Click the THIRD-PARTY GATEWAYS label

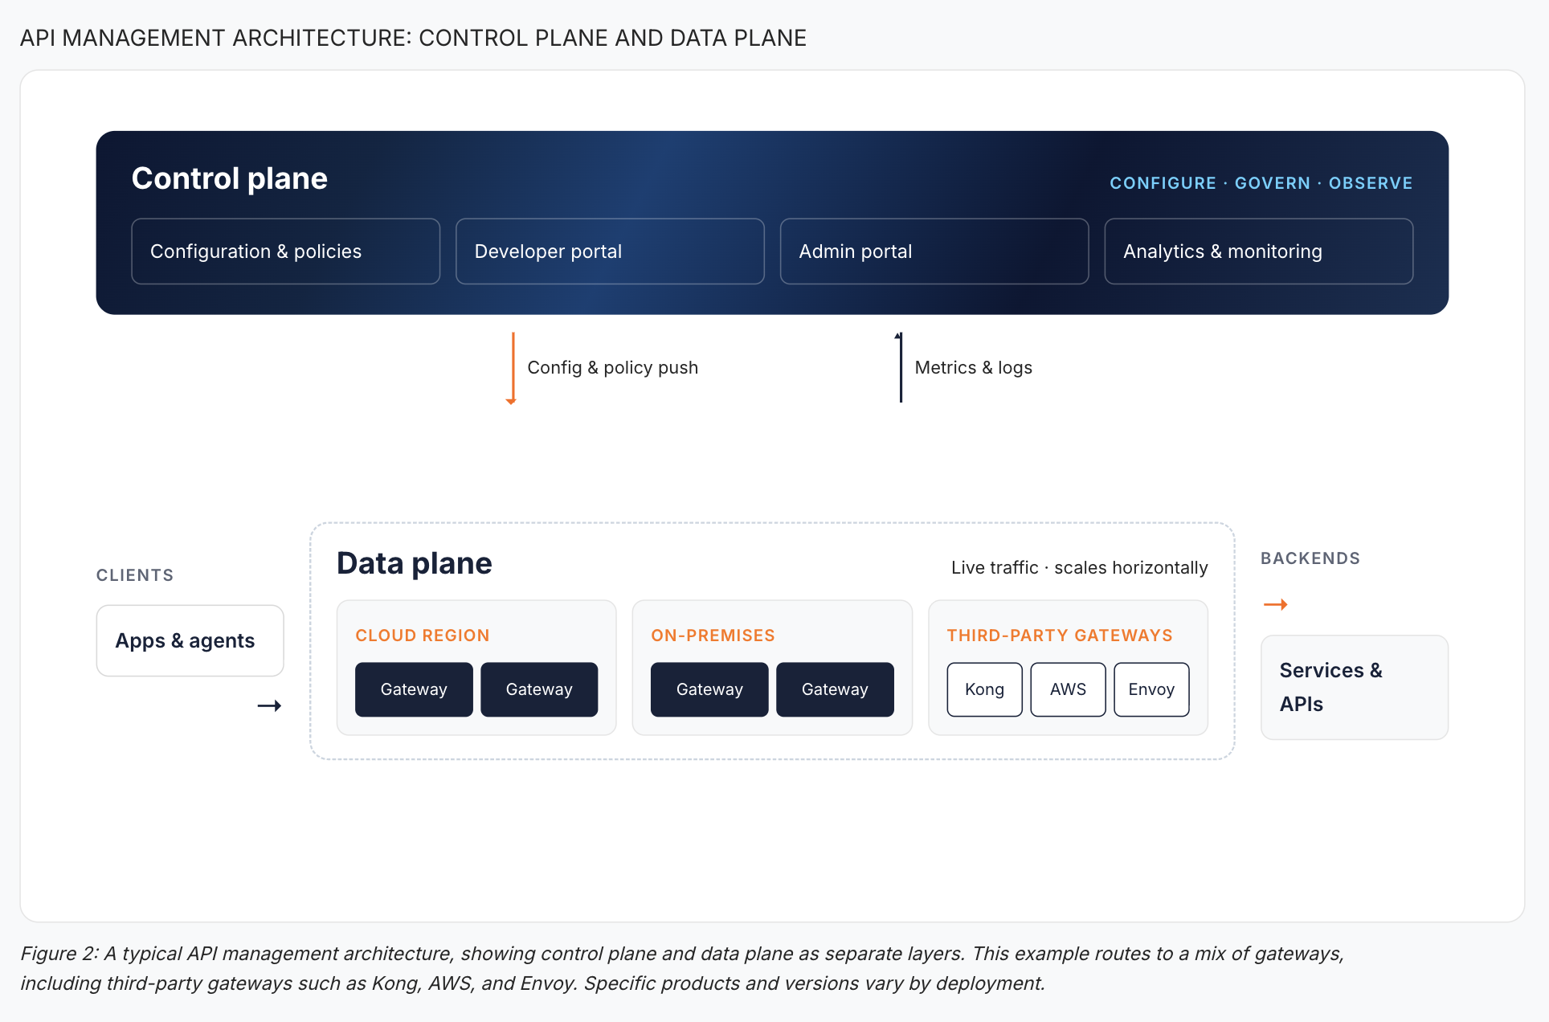tap(1060, 636)
